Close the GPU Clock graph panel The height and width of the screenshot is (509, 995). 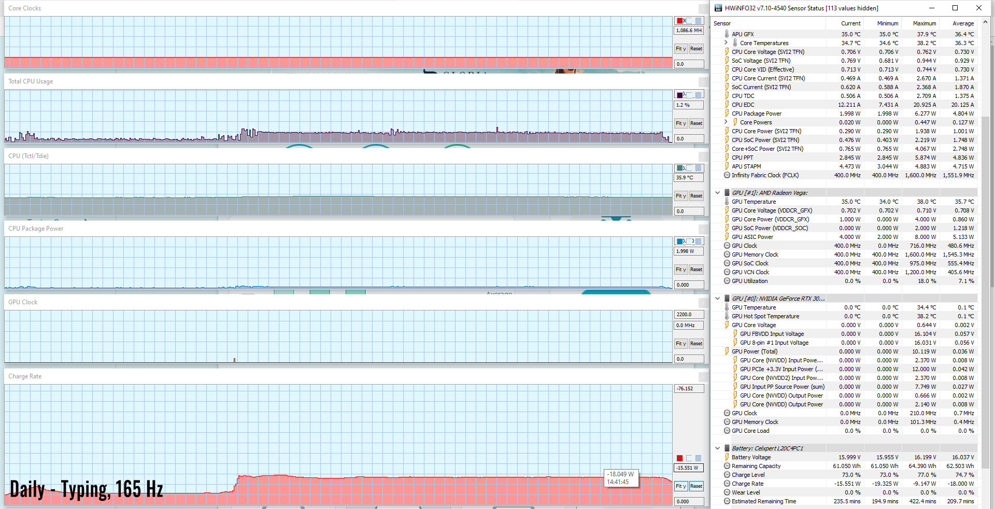point(703,302)
